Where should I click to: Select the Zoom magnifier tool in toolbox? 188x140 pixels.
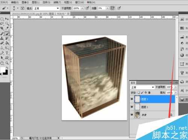[x=7, y=63]
